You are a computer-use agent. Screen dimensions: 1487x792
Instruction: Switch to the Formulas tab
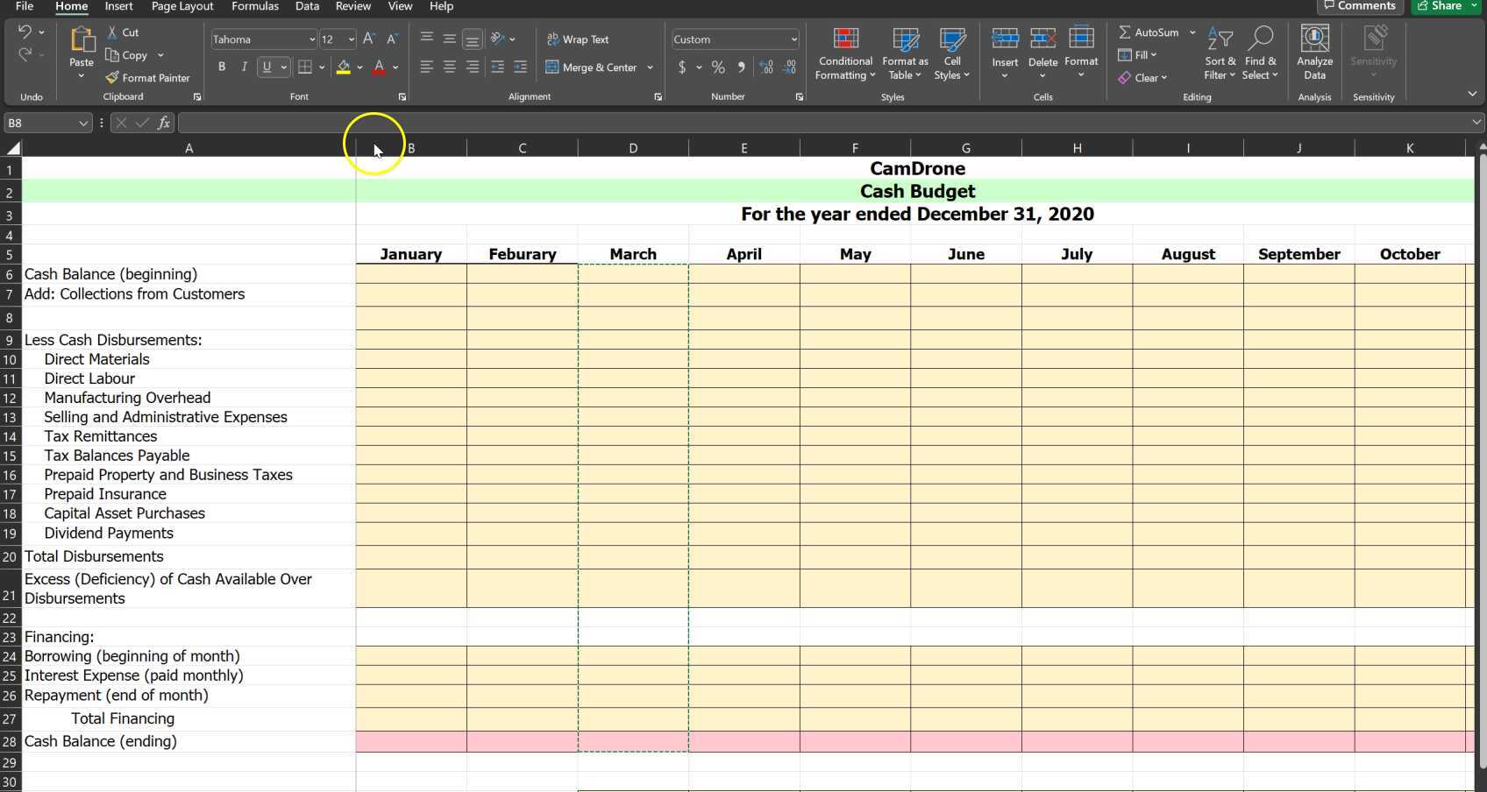tap(254, 6)
